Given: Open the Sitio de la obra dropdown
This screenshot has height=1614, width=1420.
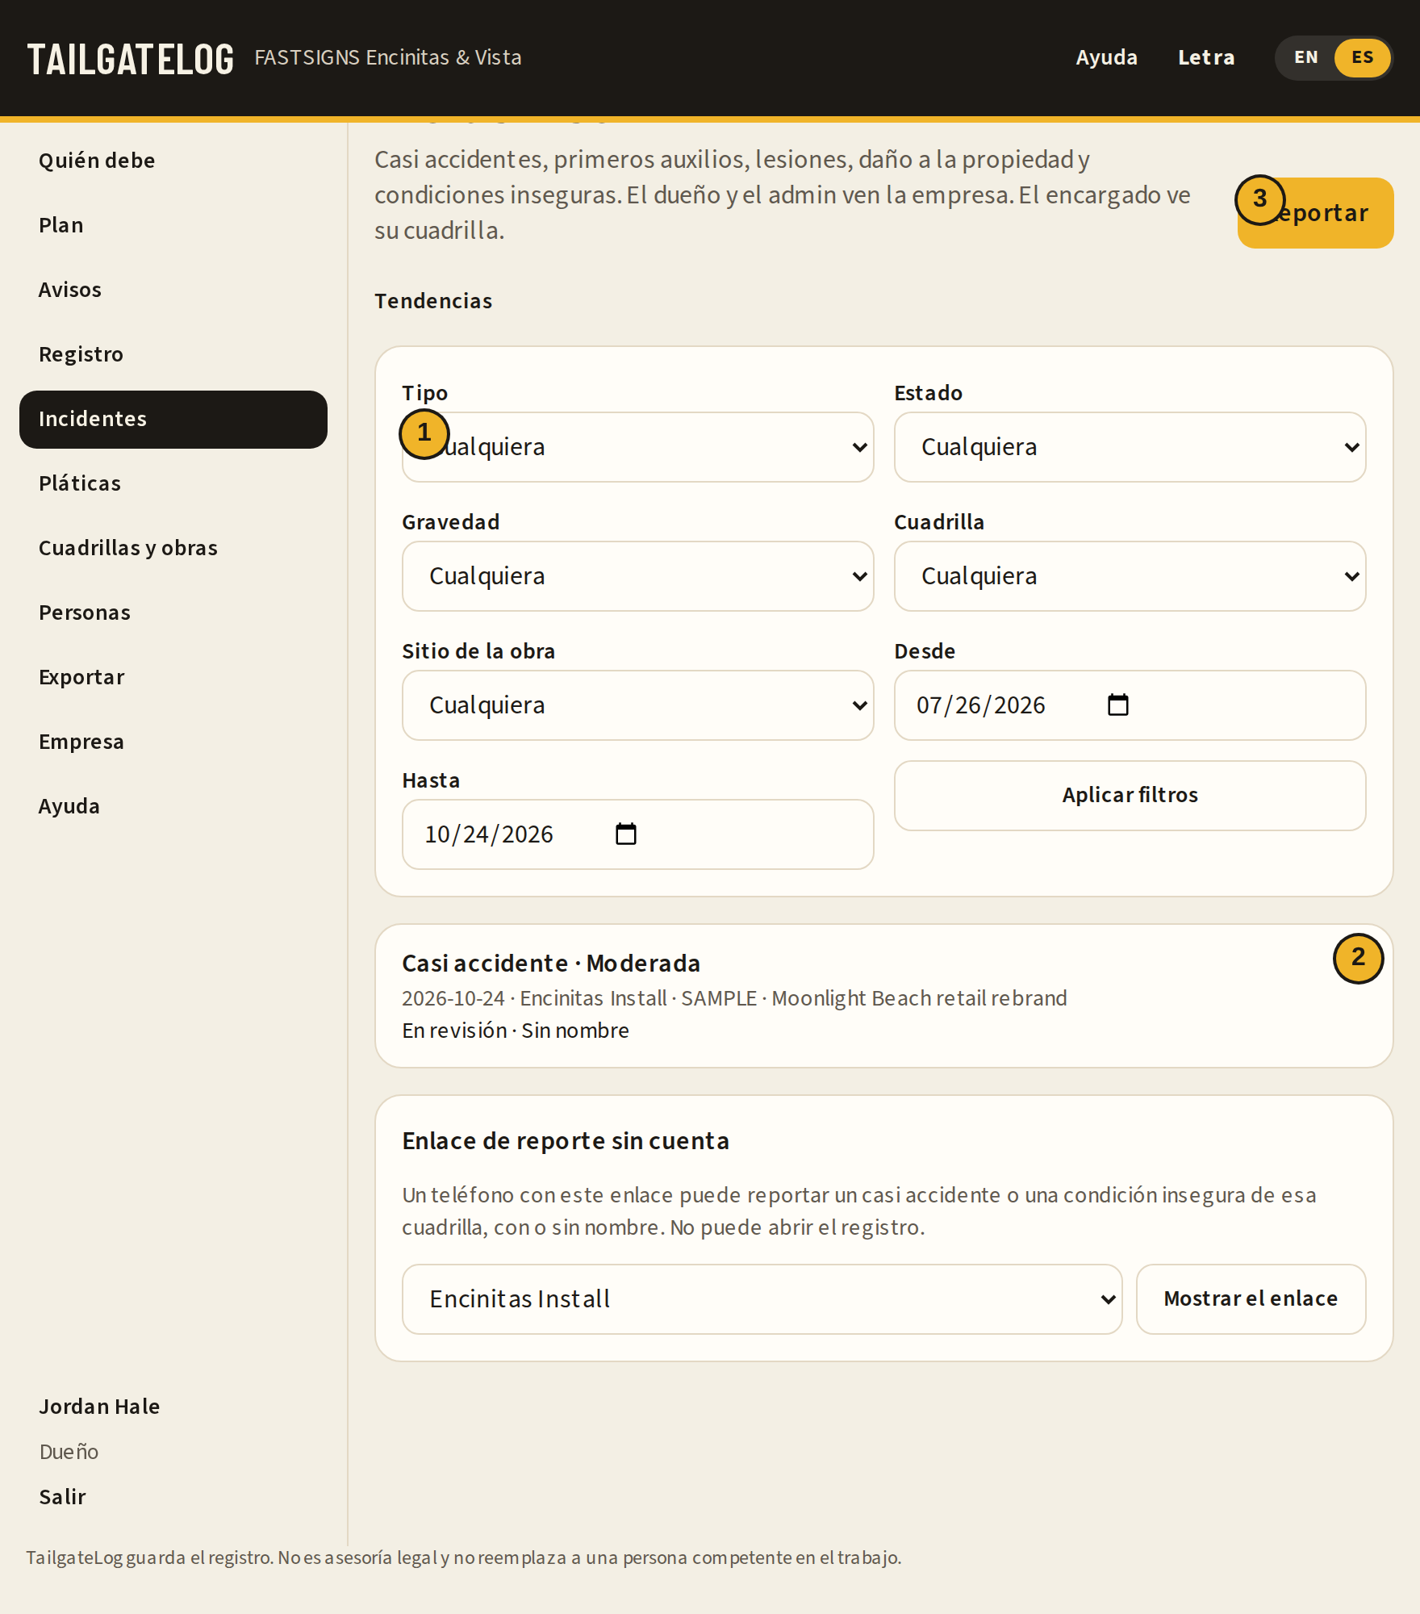Looking at the screenshot, I should coord(637,705).
